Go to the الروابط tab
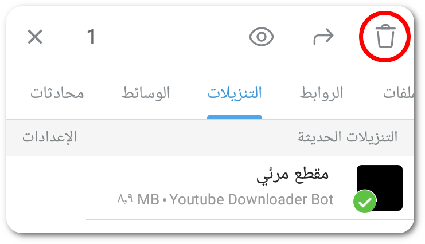 321,93
